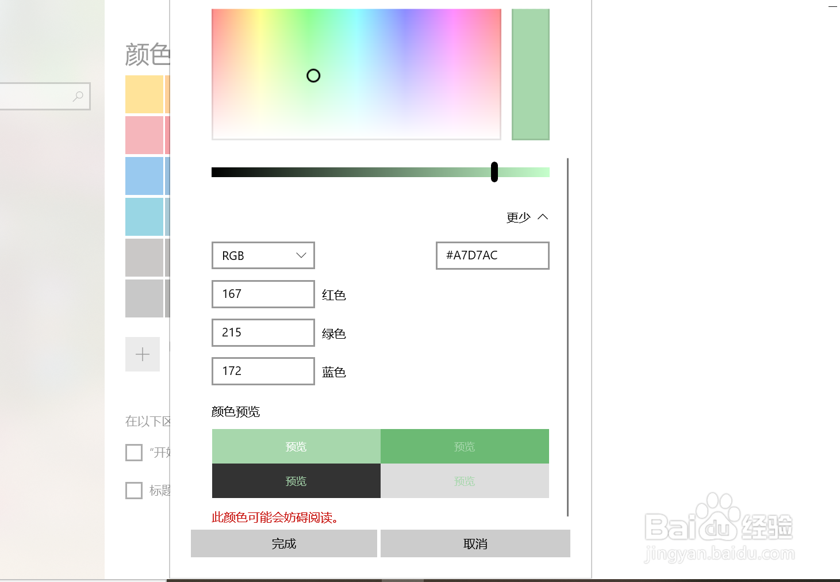Select the yellow color swatch
This screenshot has width=840, height=582.
[144, 94]
